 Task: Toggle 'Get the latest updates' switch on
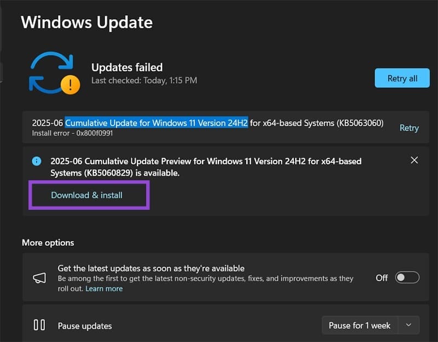(x=407, y=278)
